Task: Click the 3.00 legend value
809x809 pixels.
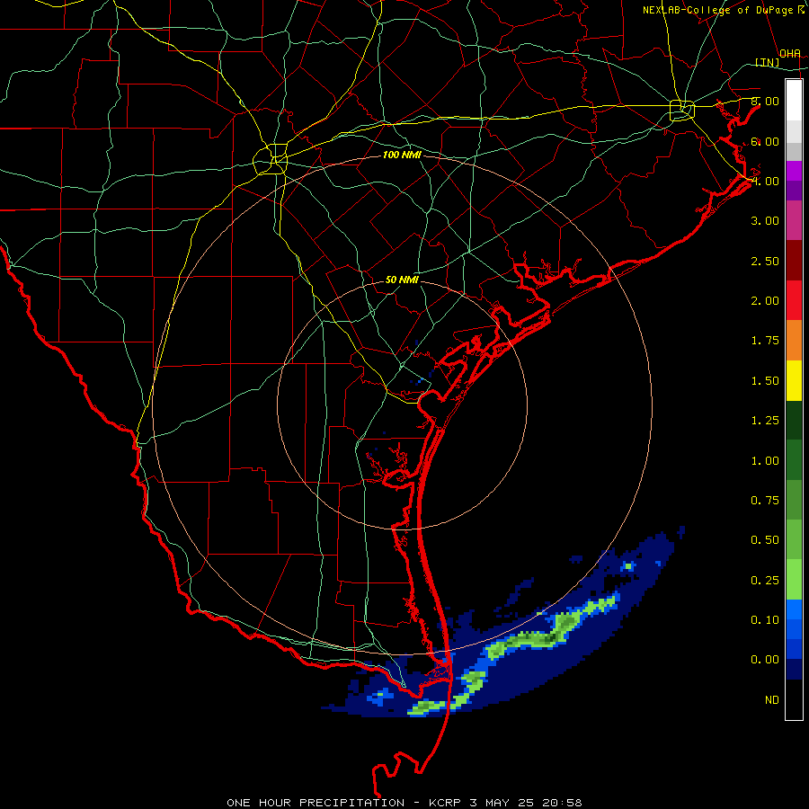Action: click(x=765, y=221)
